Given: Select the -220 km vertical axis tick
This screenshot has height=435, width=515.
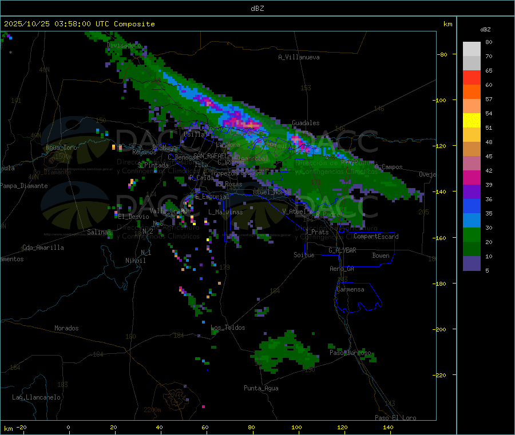Looking at the screenshot, I should pyautogui.click(x=439, y=376).
